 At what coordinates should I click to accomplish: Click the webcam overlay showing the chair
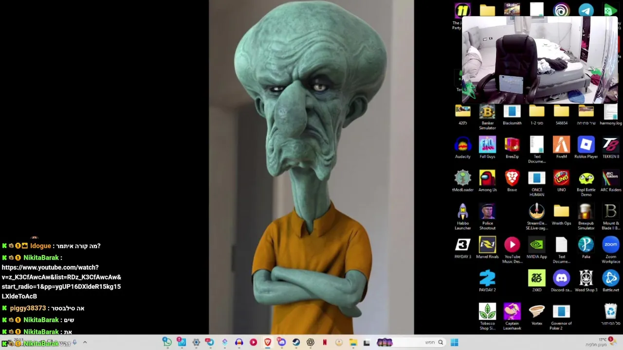[x=539, y=60]
